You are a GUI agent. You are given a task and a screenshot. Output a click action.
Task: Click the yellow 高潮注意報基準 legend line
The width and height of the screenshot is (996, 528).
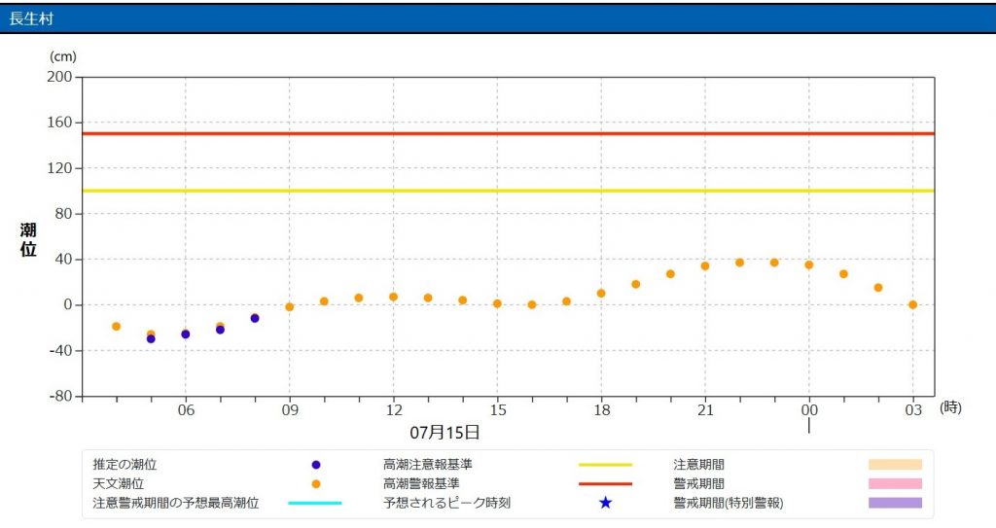605,465
